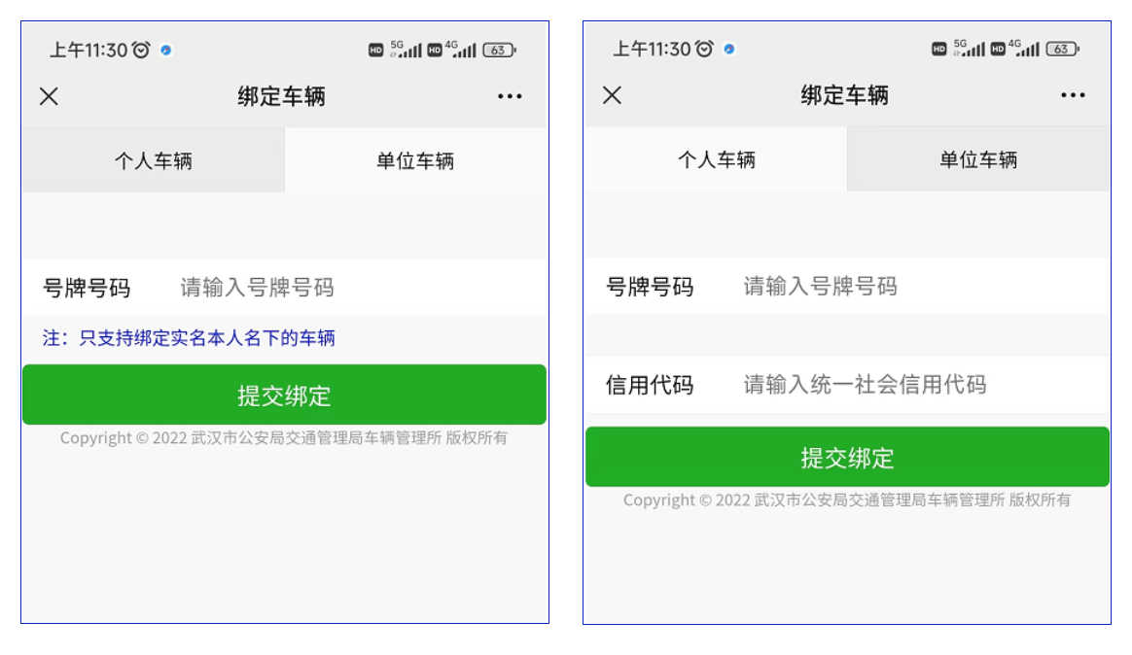This screenshot has width=1132, height=655.
Task: Open the three-dot more menu in left screenshot
Action: [x=510, y=96]
